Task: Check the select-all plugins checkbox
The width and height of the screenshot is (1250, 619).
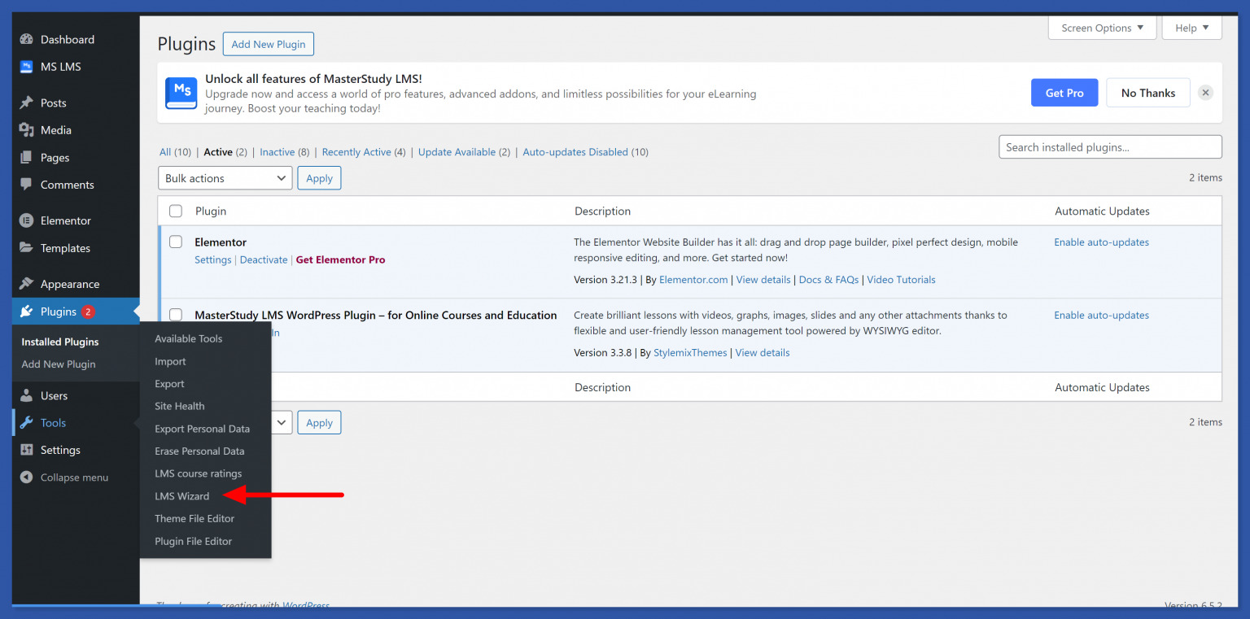Action: 175,211
